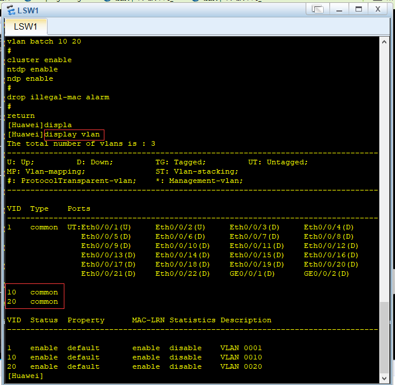Click the VLAN 10 common row
The width and height of the screenshot is (395, 385).
32,292
